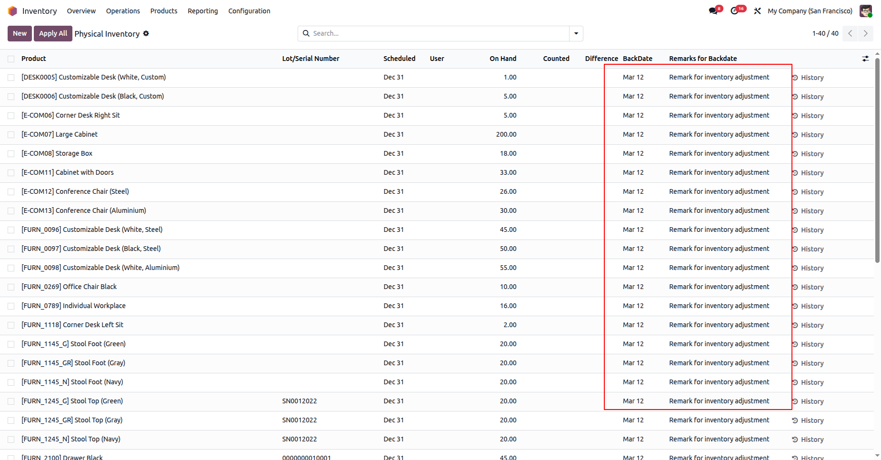Open the chat messages icon
The image size is (881, 460).
point(713,11)
